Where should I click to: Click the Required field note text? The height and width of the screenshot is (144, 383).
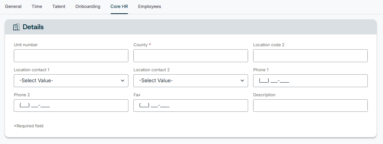(28, 126)
